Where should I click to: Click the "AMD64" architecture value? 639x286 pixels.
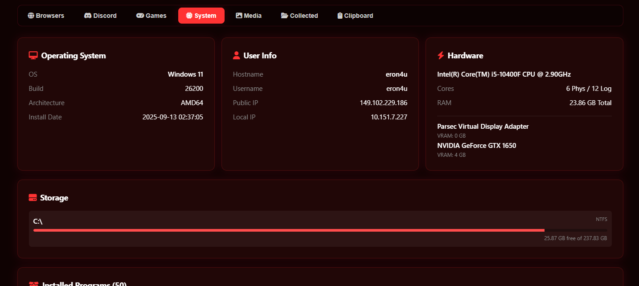click(x=192, y=103)
